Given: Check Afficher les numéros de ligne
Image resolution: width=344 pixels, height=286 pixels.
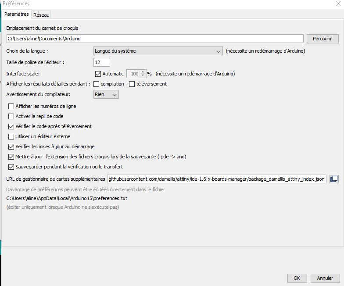Looking at the screenshot, I should (11, 106).
